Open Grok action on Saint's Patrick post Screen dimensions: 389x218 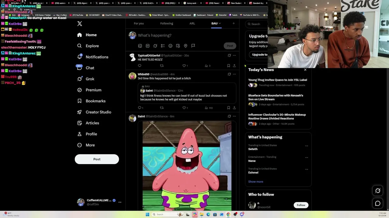coord(229,116)
